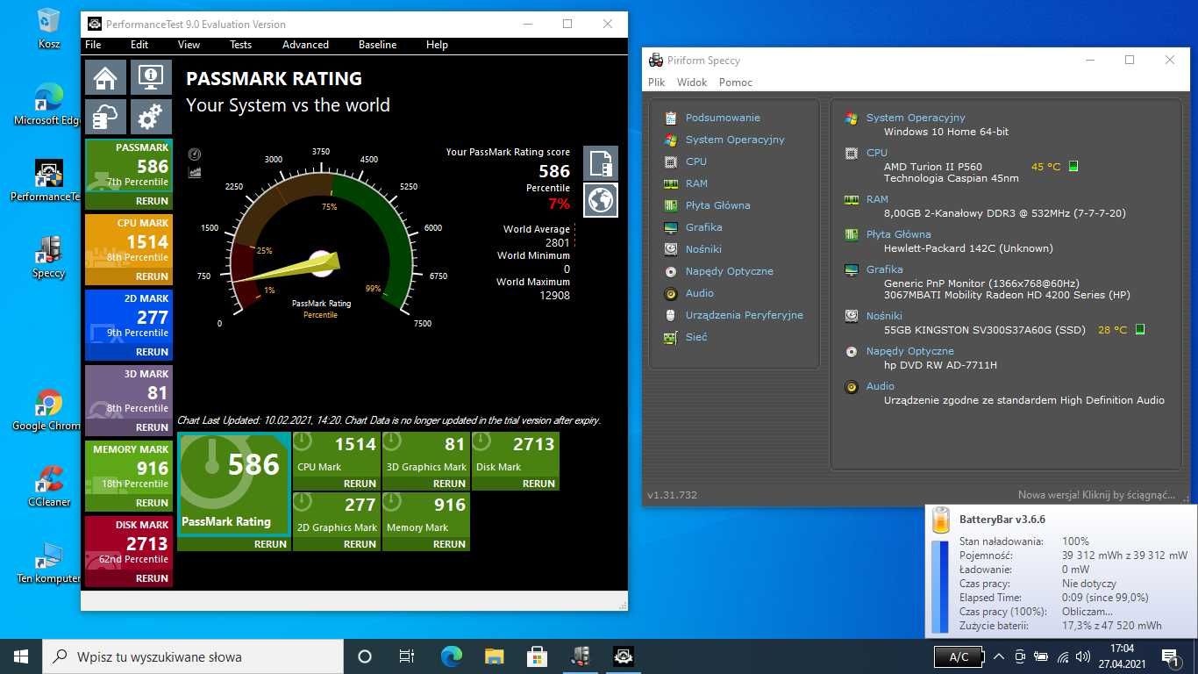Select Sieć in Speccy sidebar

tap(696, 337)
